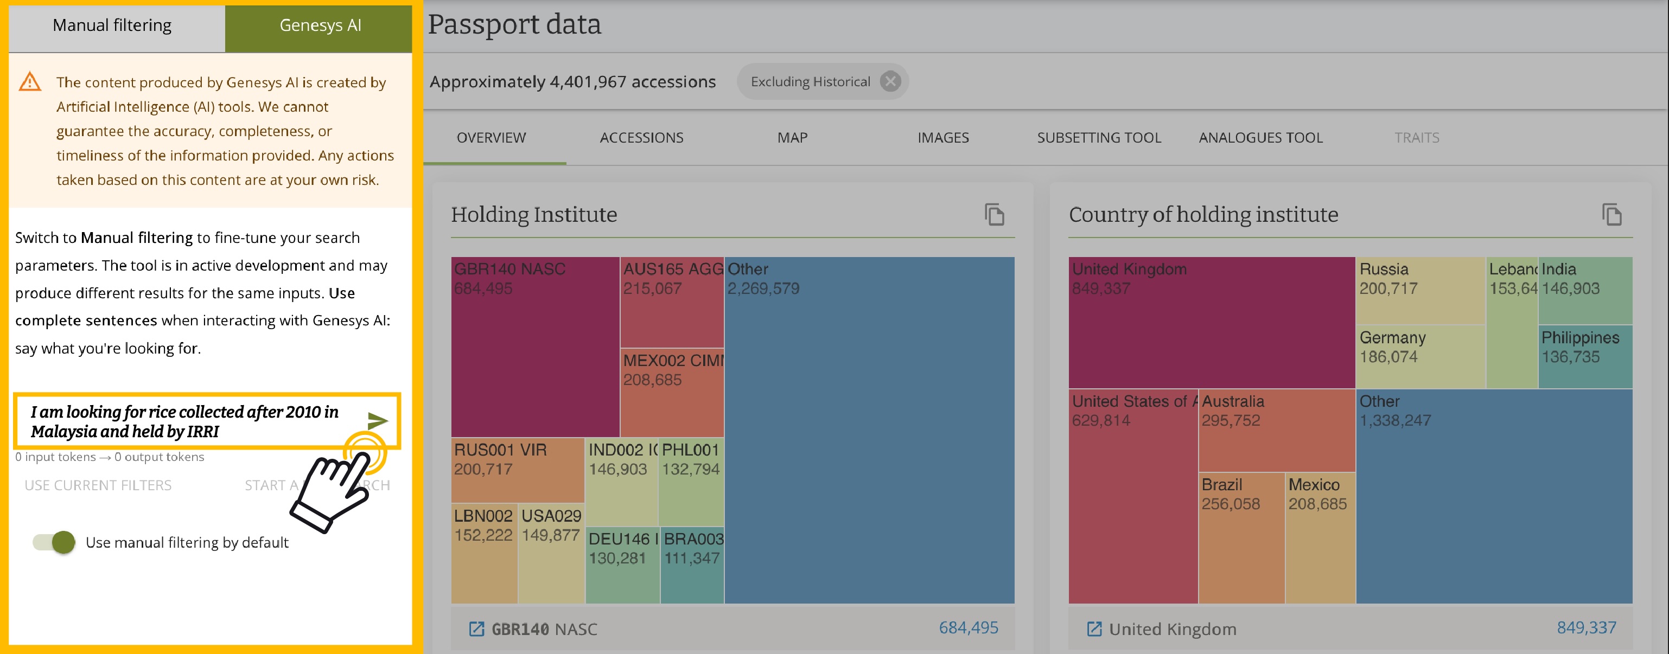Click the 849,337 count link

point(1586,627)
